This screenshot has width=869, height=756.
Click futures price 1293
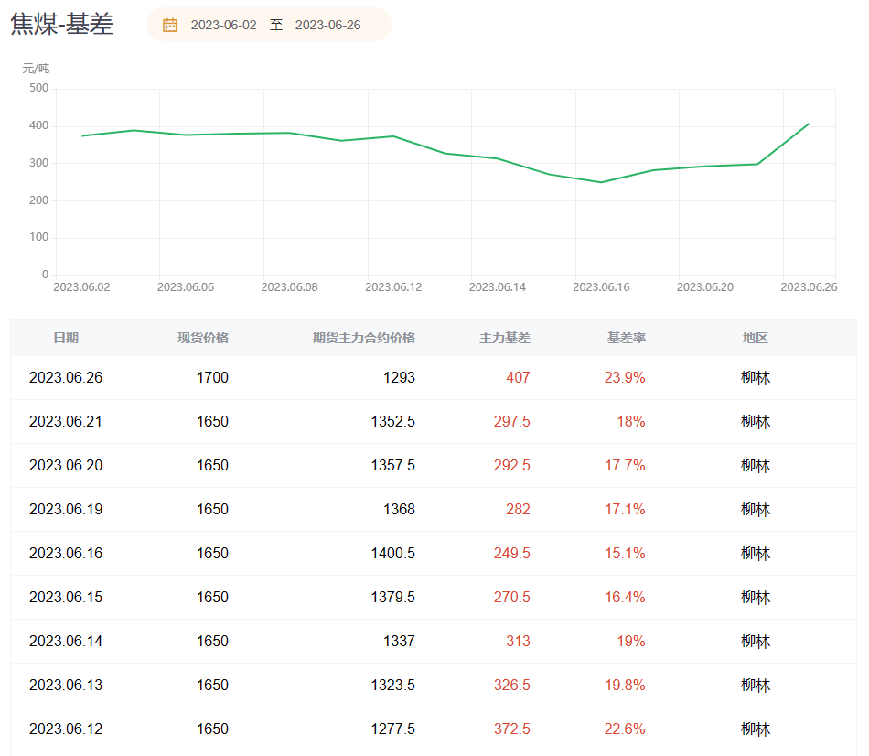point(399,378)
